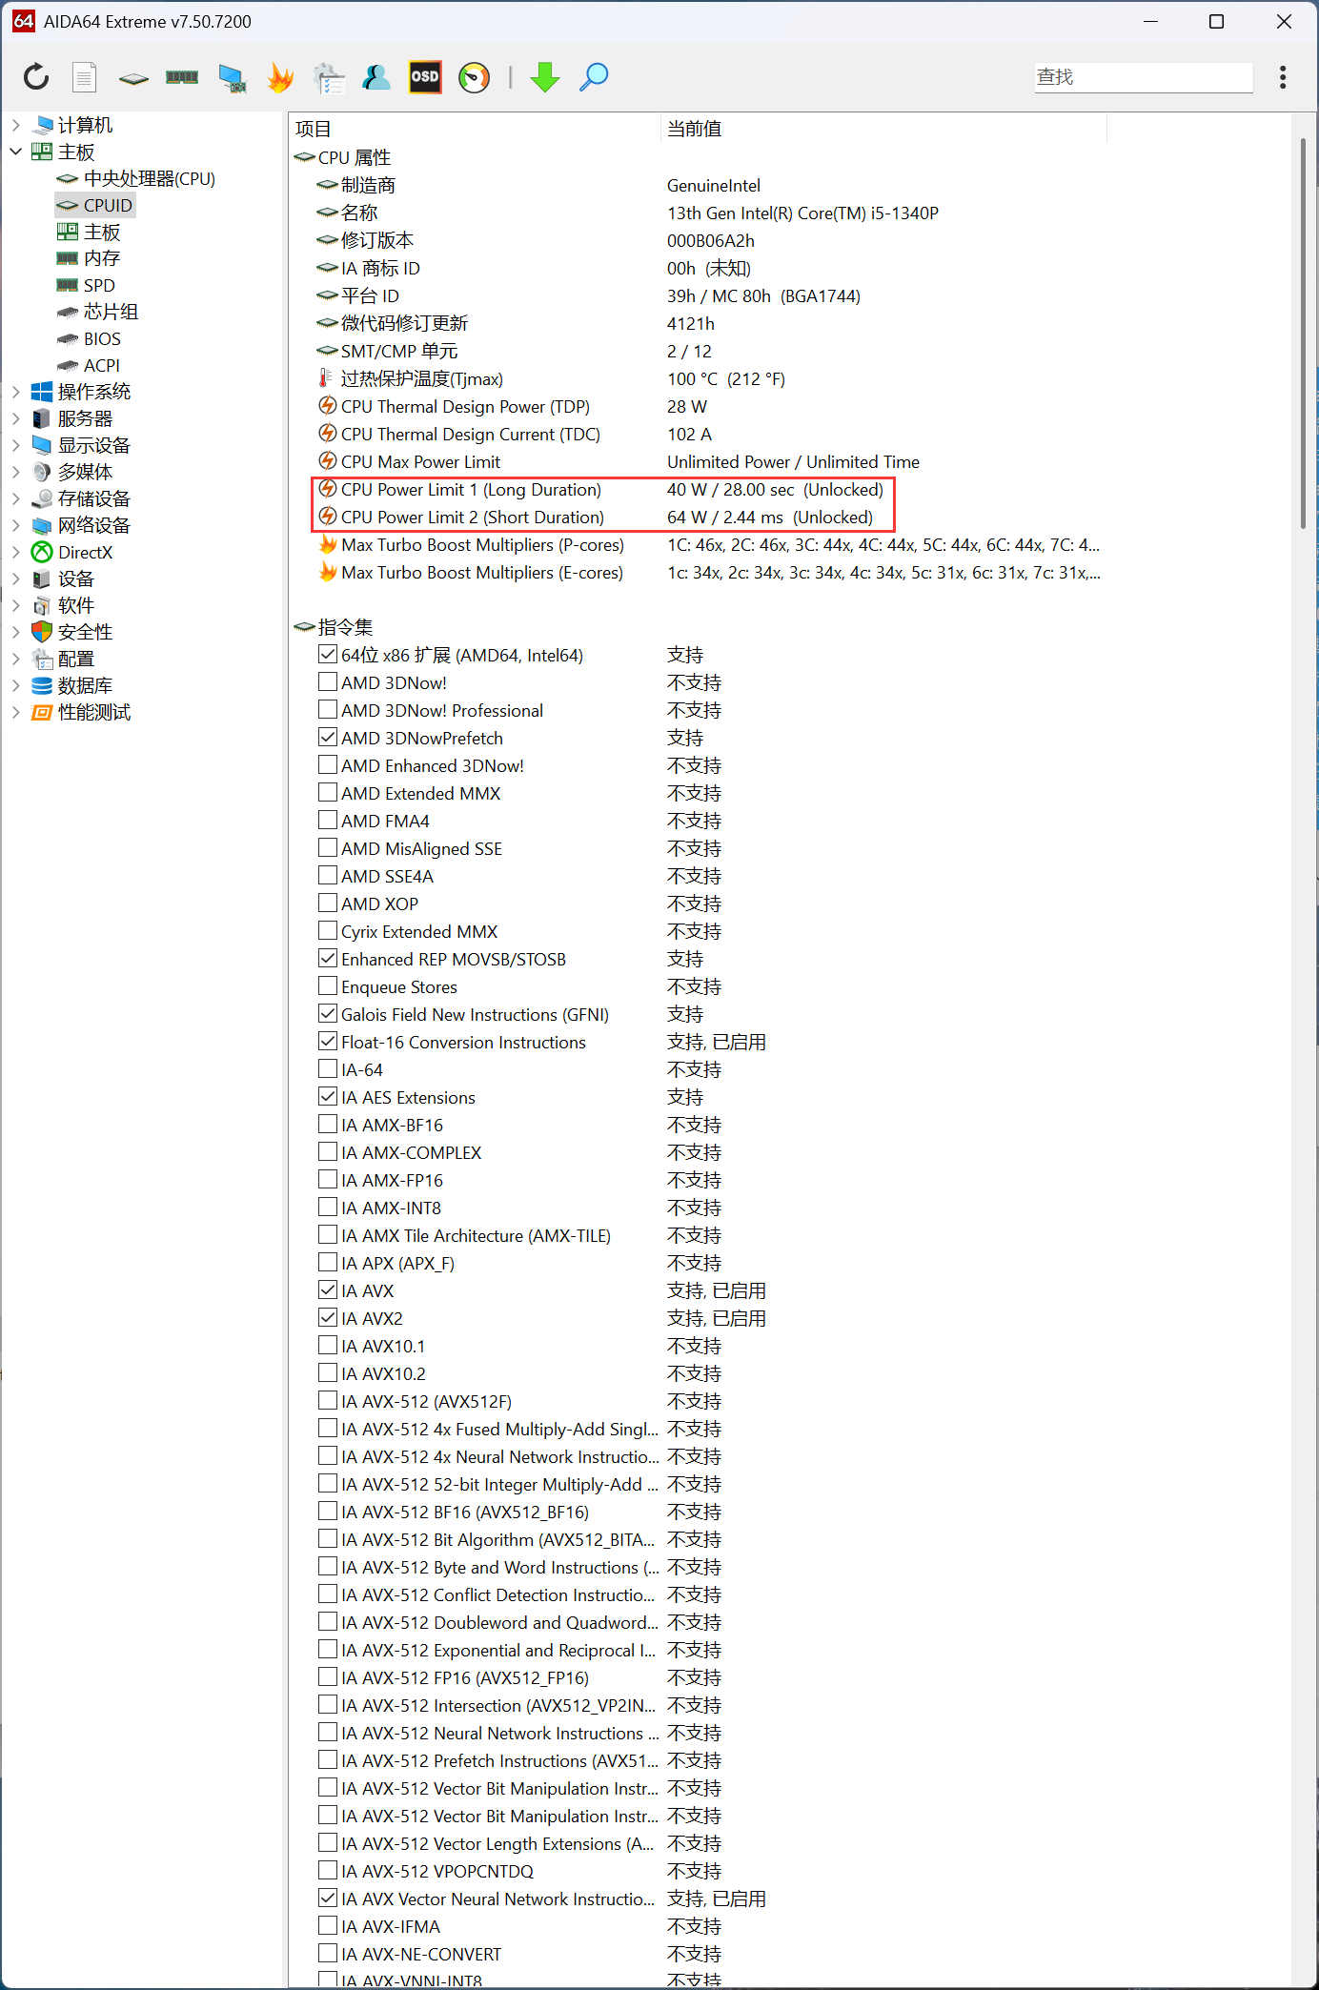This screenshot has width=1319, height=1990.
Task: Click the green download update arrow
Action: click(x=545, y=77)
